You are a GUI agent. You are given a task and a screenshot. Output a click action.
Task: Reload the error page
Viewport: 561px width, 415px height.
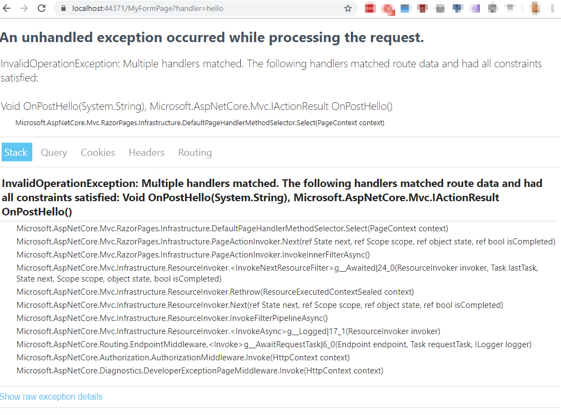pos(41,8)
